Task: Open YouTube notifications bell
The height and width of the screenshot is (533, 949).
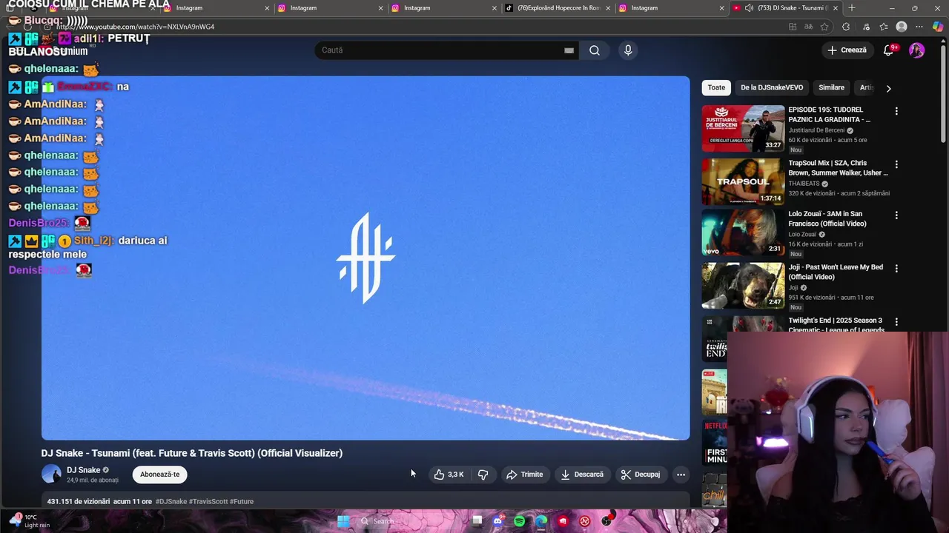Action: pyautogui.click(x=888, y=50)
